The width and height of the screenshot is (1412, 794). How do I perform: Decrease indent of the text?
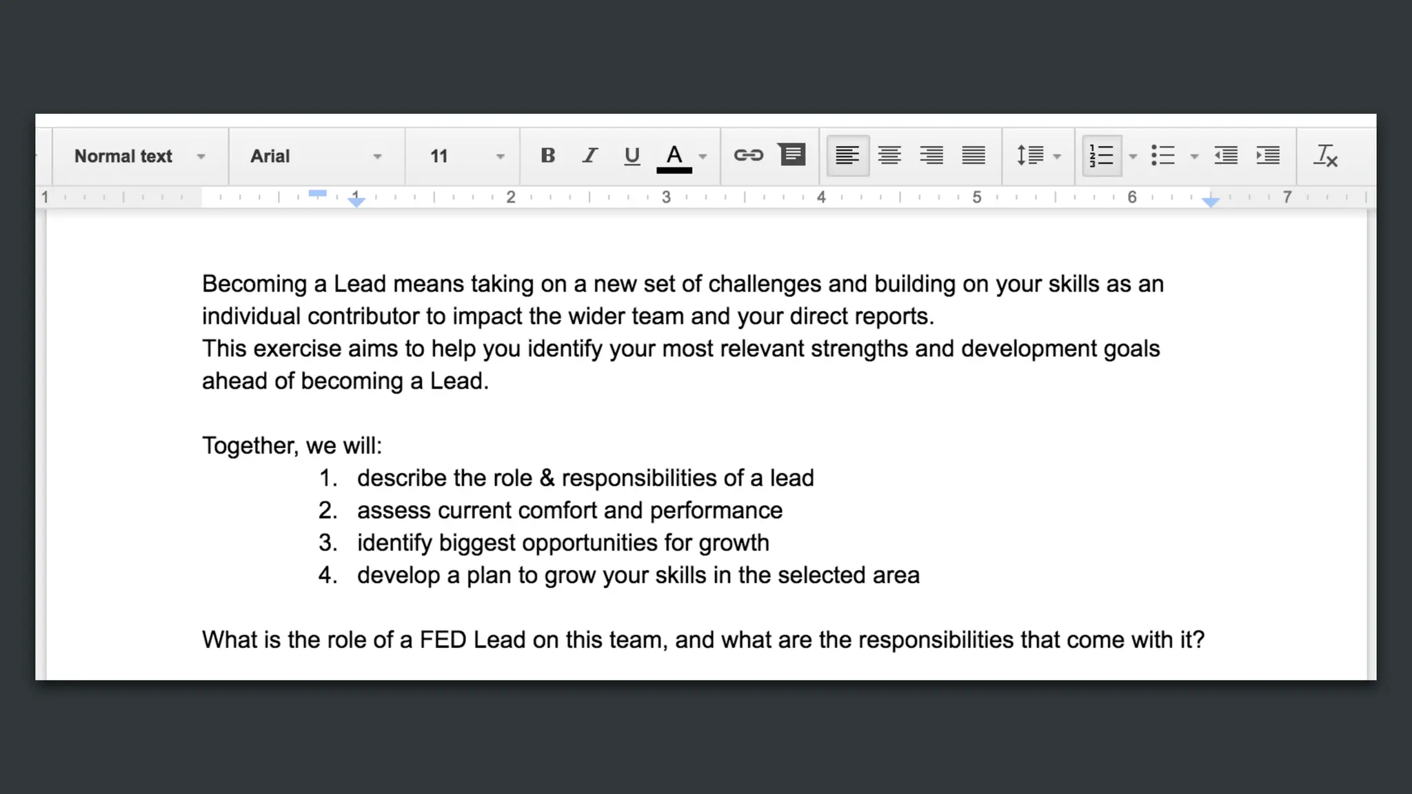(1226, 156)
